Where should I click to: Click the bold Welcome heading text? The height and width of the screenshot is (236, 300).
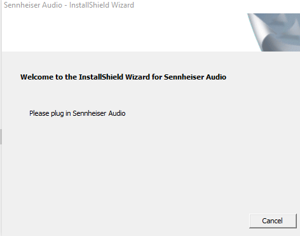point(123,77)
